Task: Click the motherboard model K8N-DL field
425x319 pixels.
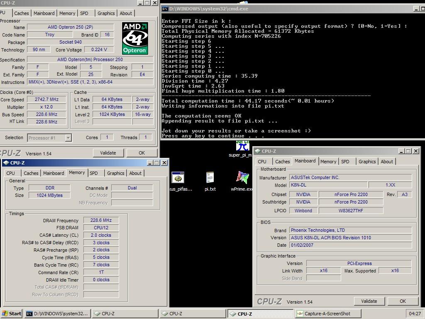Action: [x=328, y=185]
